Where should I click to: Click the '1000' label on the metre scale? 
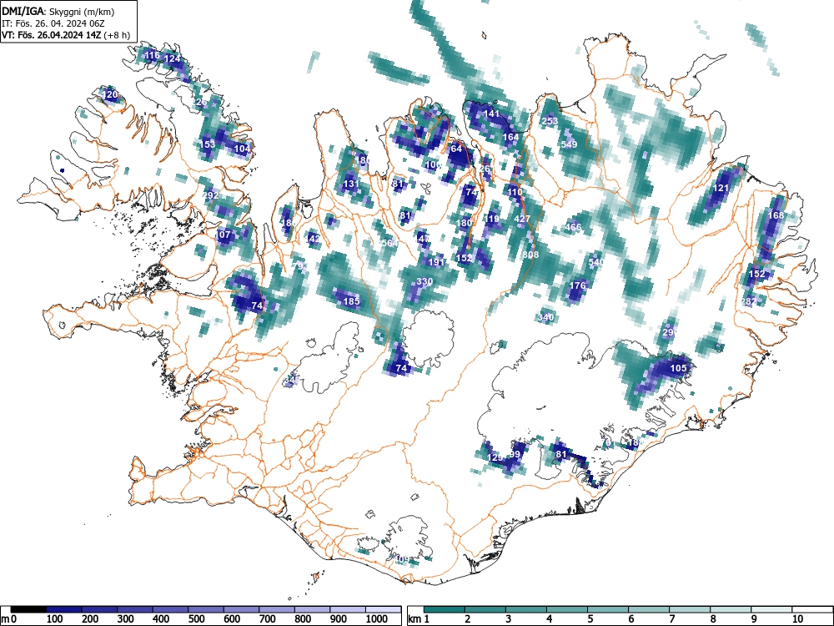(x=377, y=618)
